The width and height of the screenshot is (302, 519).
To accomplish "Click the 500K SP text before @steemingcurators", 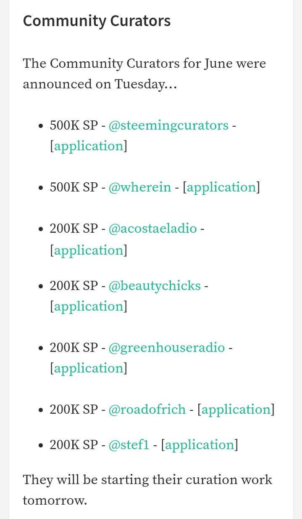I will click(x=74, y=125).
